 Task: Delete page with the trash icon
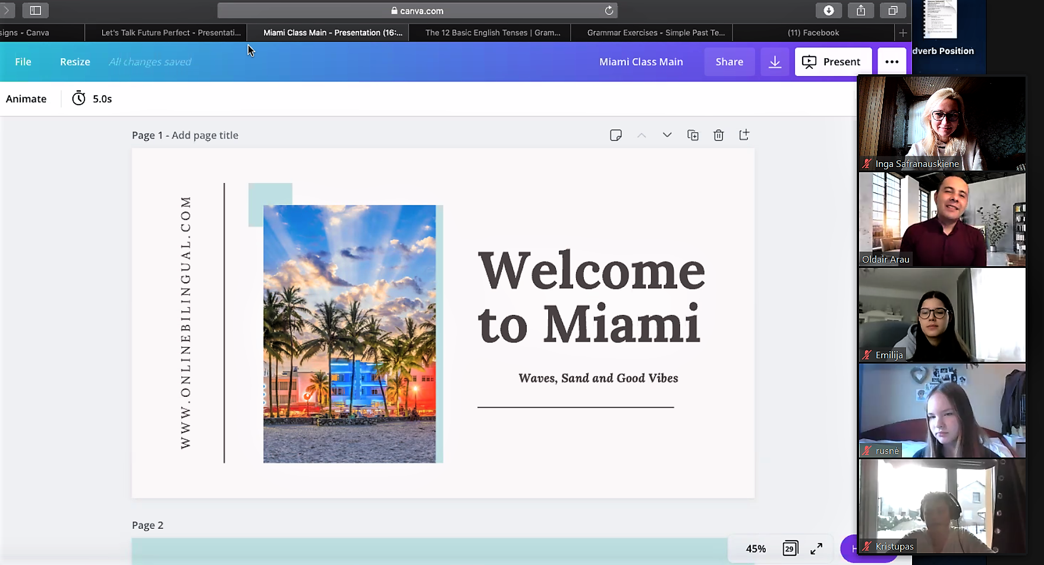(718, 135)
